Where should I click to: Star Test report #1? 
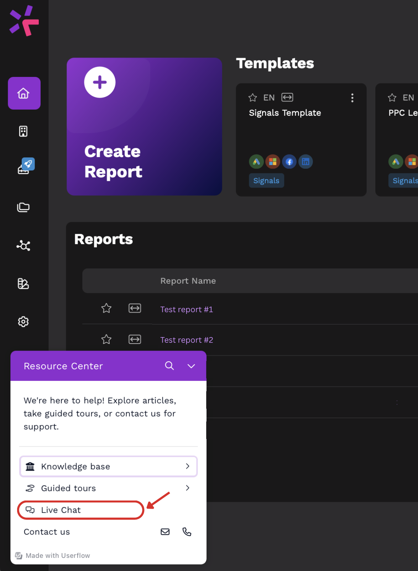[106, 308]
